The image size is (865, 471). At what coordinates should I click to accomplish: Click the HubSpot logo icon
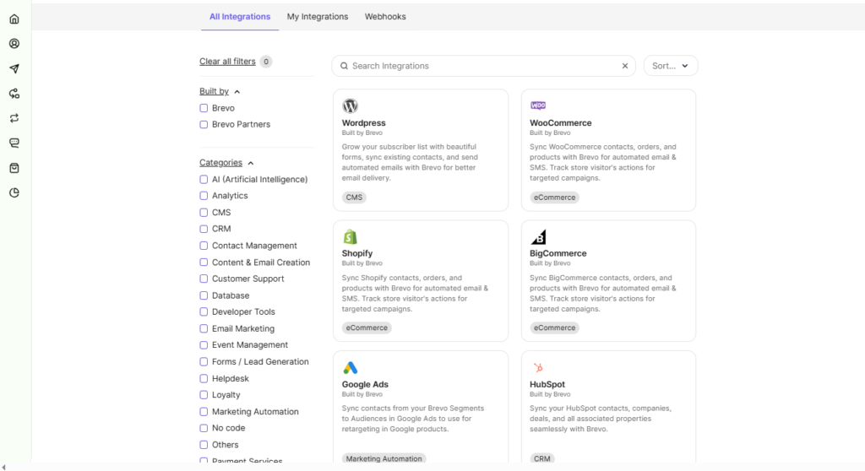click(538, 367)
